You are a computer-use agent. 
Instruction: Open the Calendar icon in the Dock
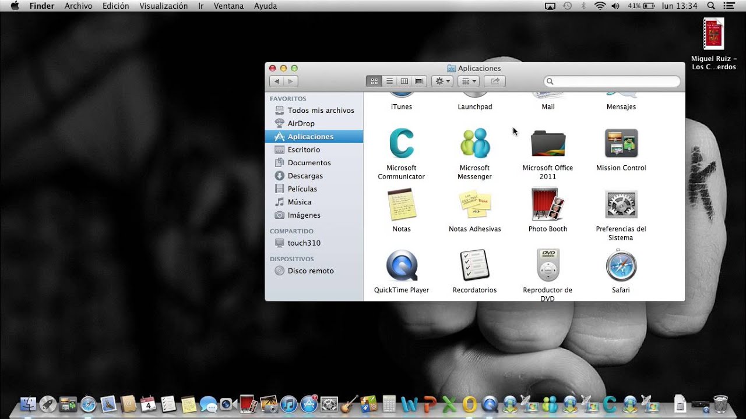click(149, 404)
